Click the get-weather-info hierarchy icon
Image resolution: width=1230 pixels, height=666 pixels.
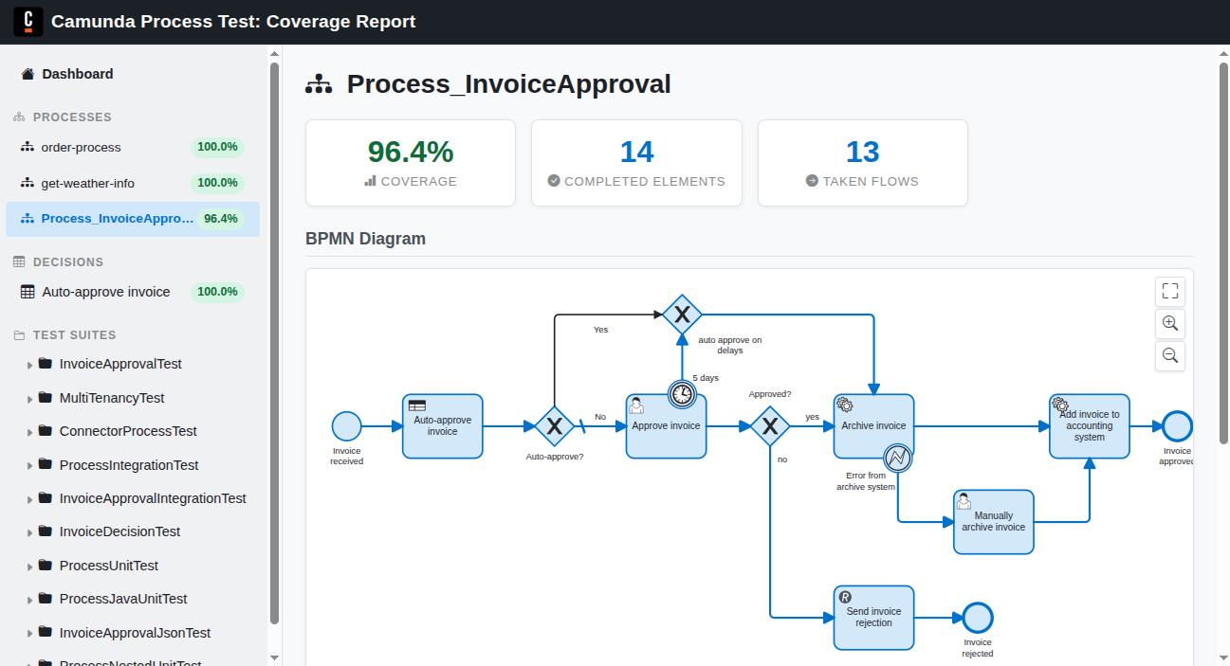(x=28, y=183)
